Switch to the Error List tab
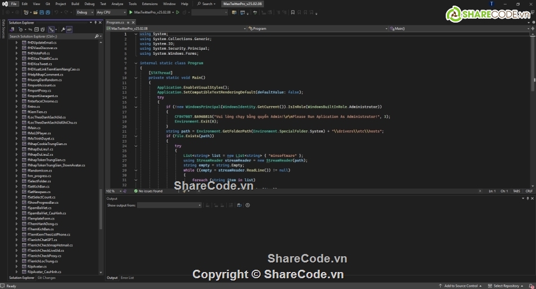 [127, 278]
